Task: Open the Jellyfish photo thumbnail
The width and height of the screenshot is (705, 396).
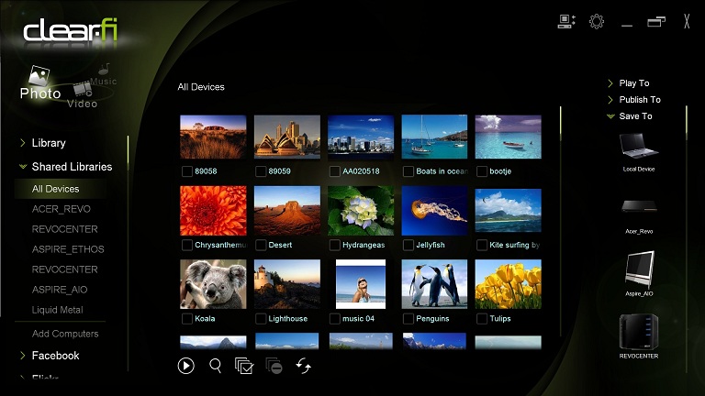Action: (x=434, y=211)
